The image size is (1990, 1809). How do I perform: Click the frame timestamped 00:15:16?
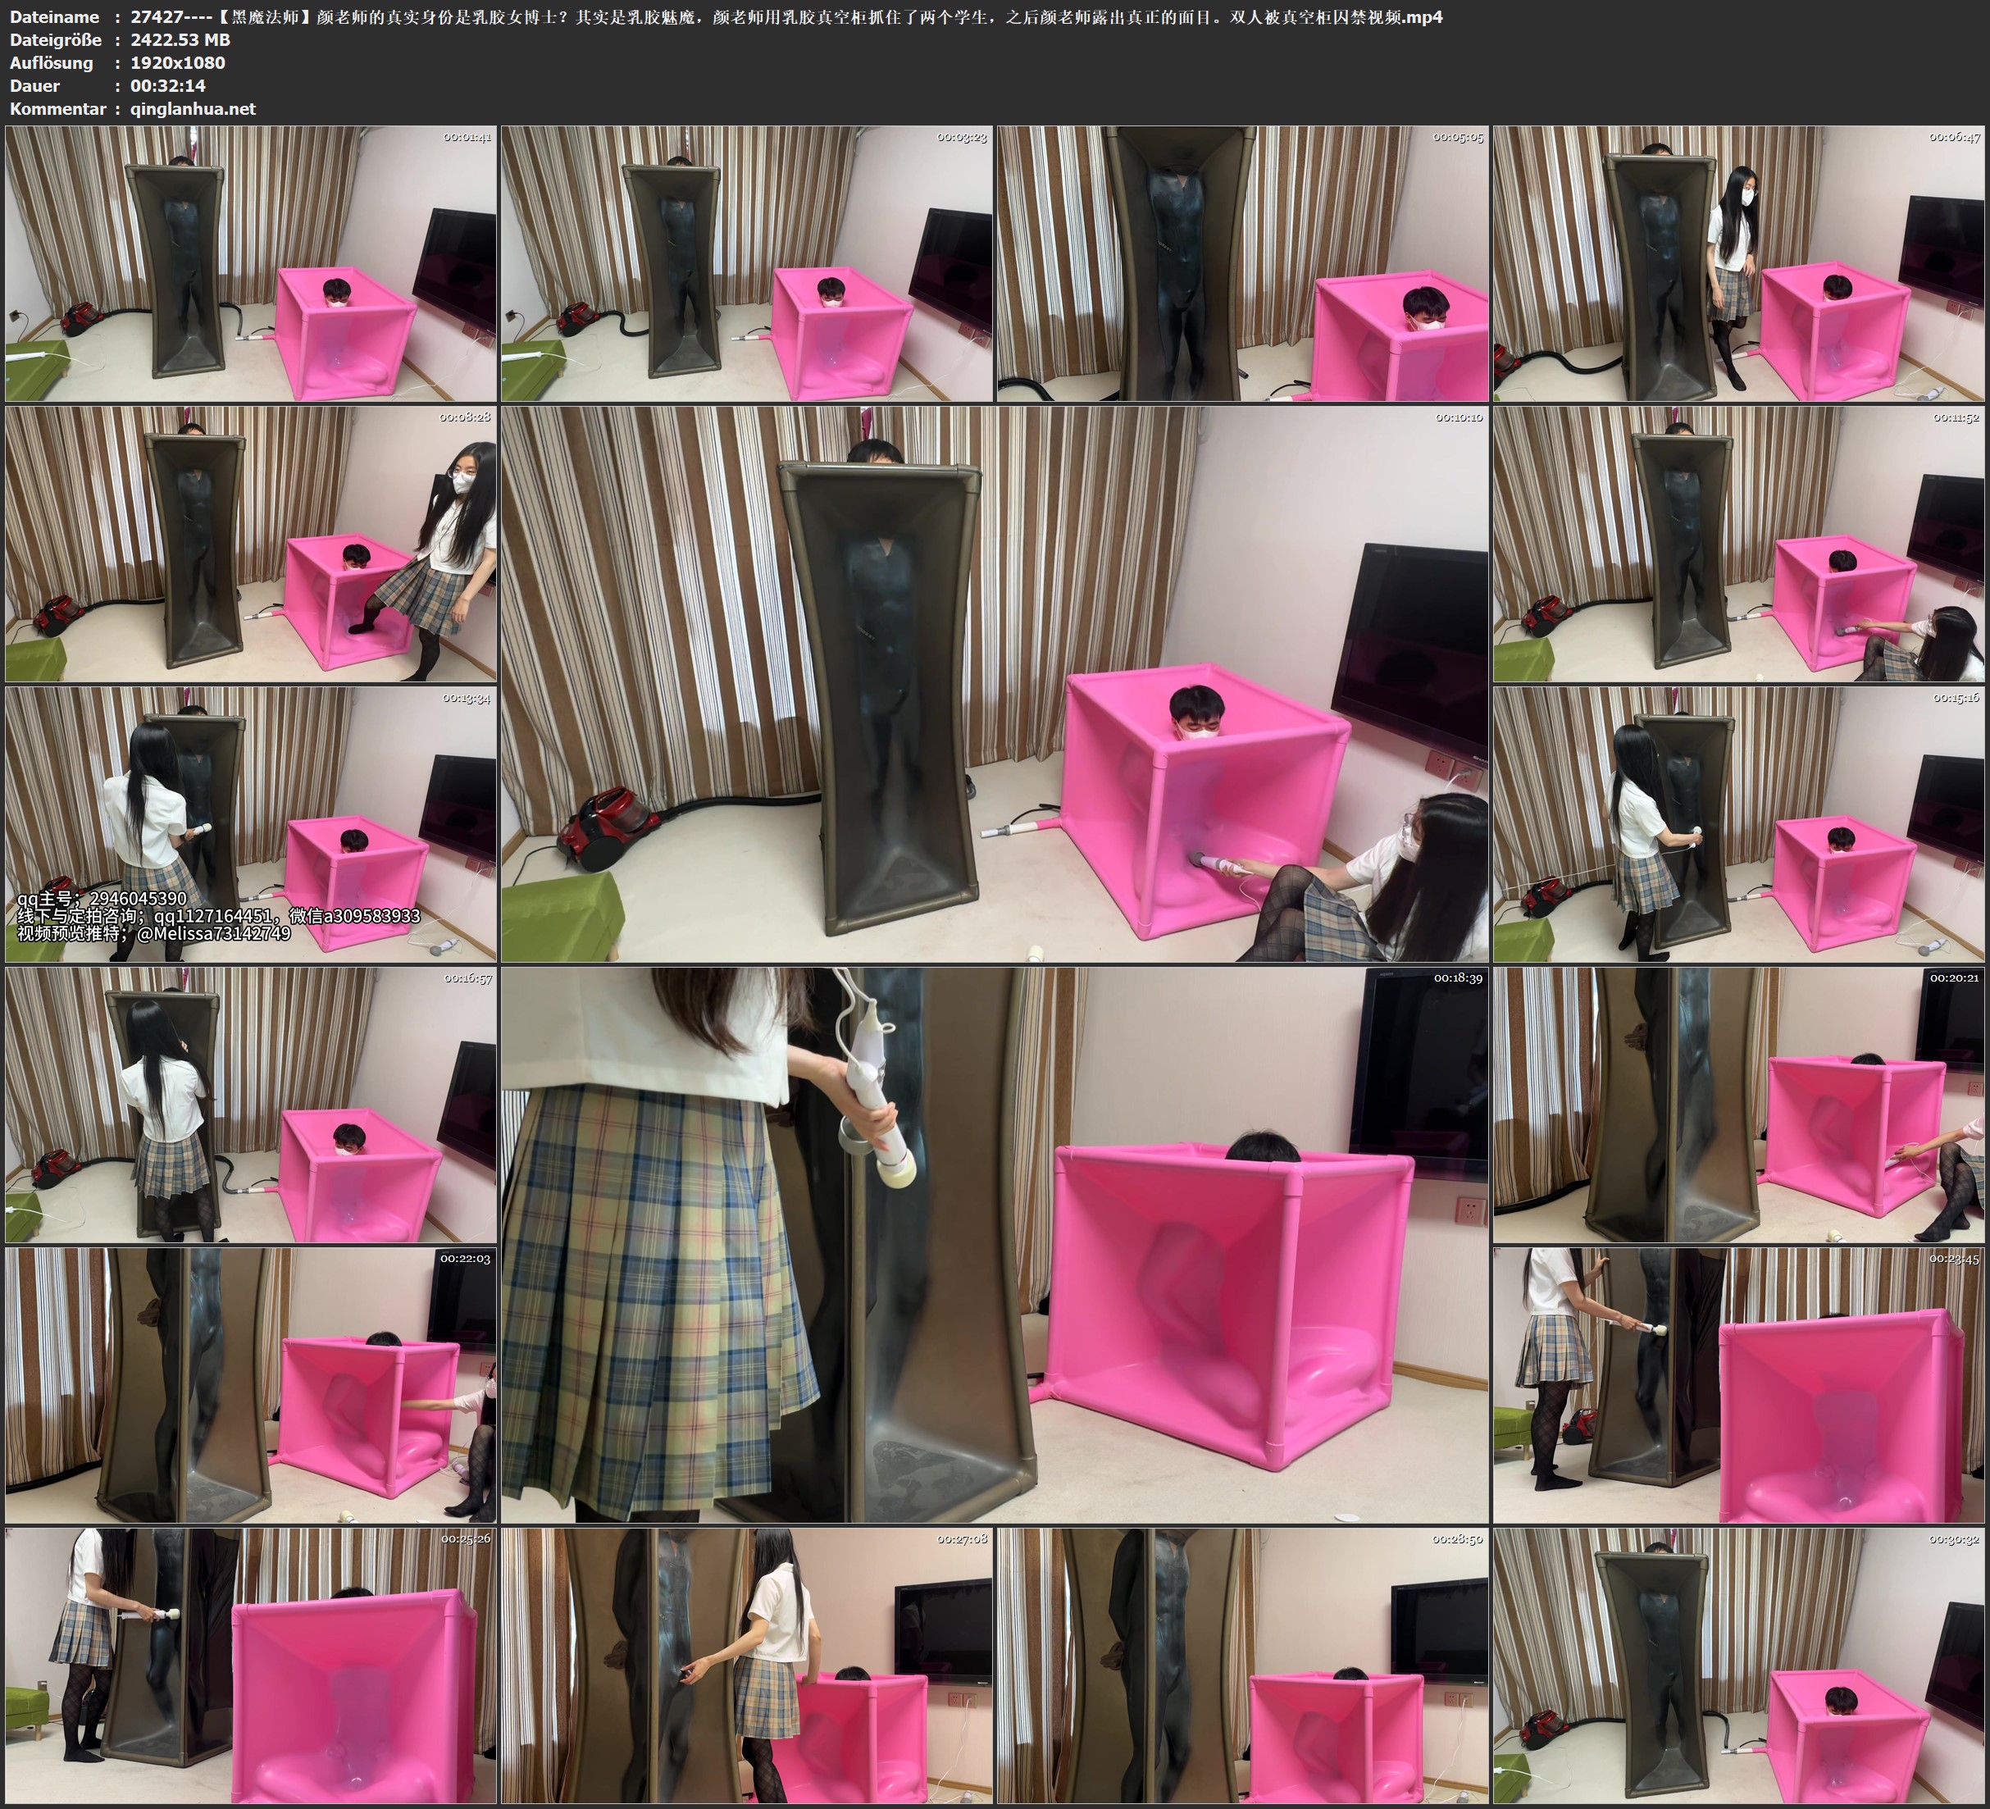[1738, 824]
